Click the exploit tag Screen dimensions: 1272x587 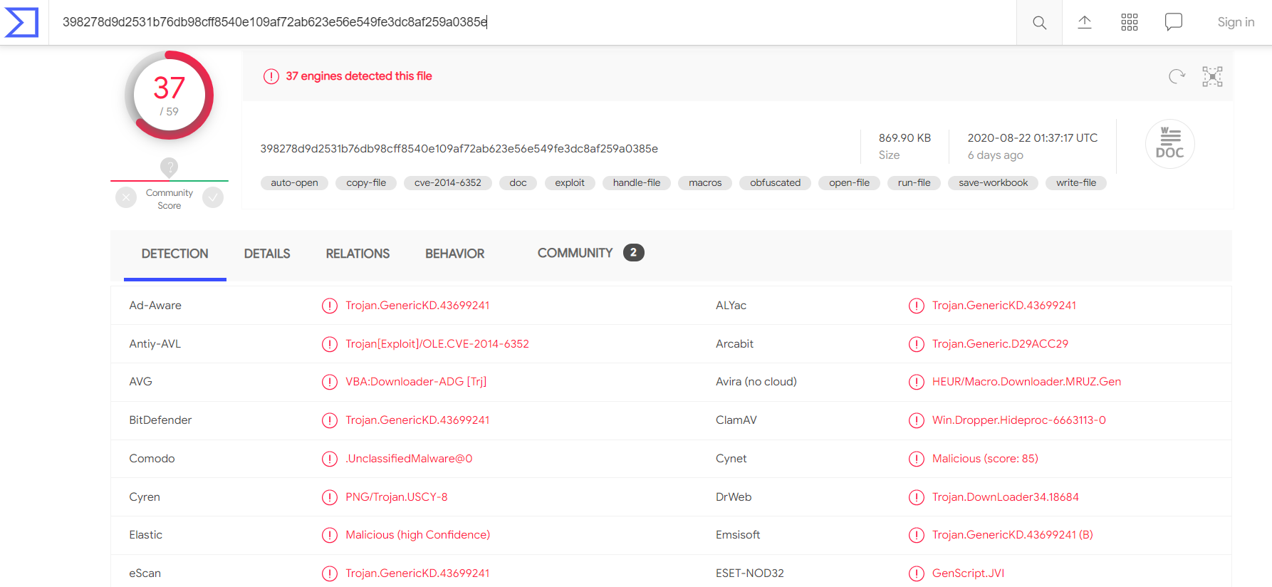(x=570, y=183)
